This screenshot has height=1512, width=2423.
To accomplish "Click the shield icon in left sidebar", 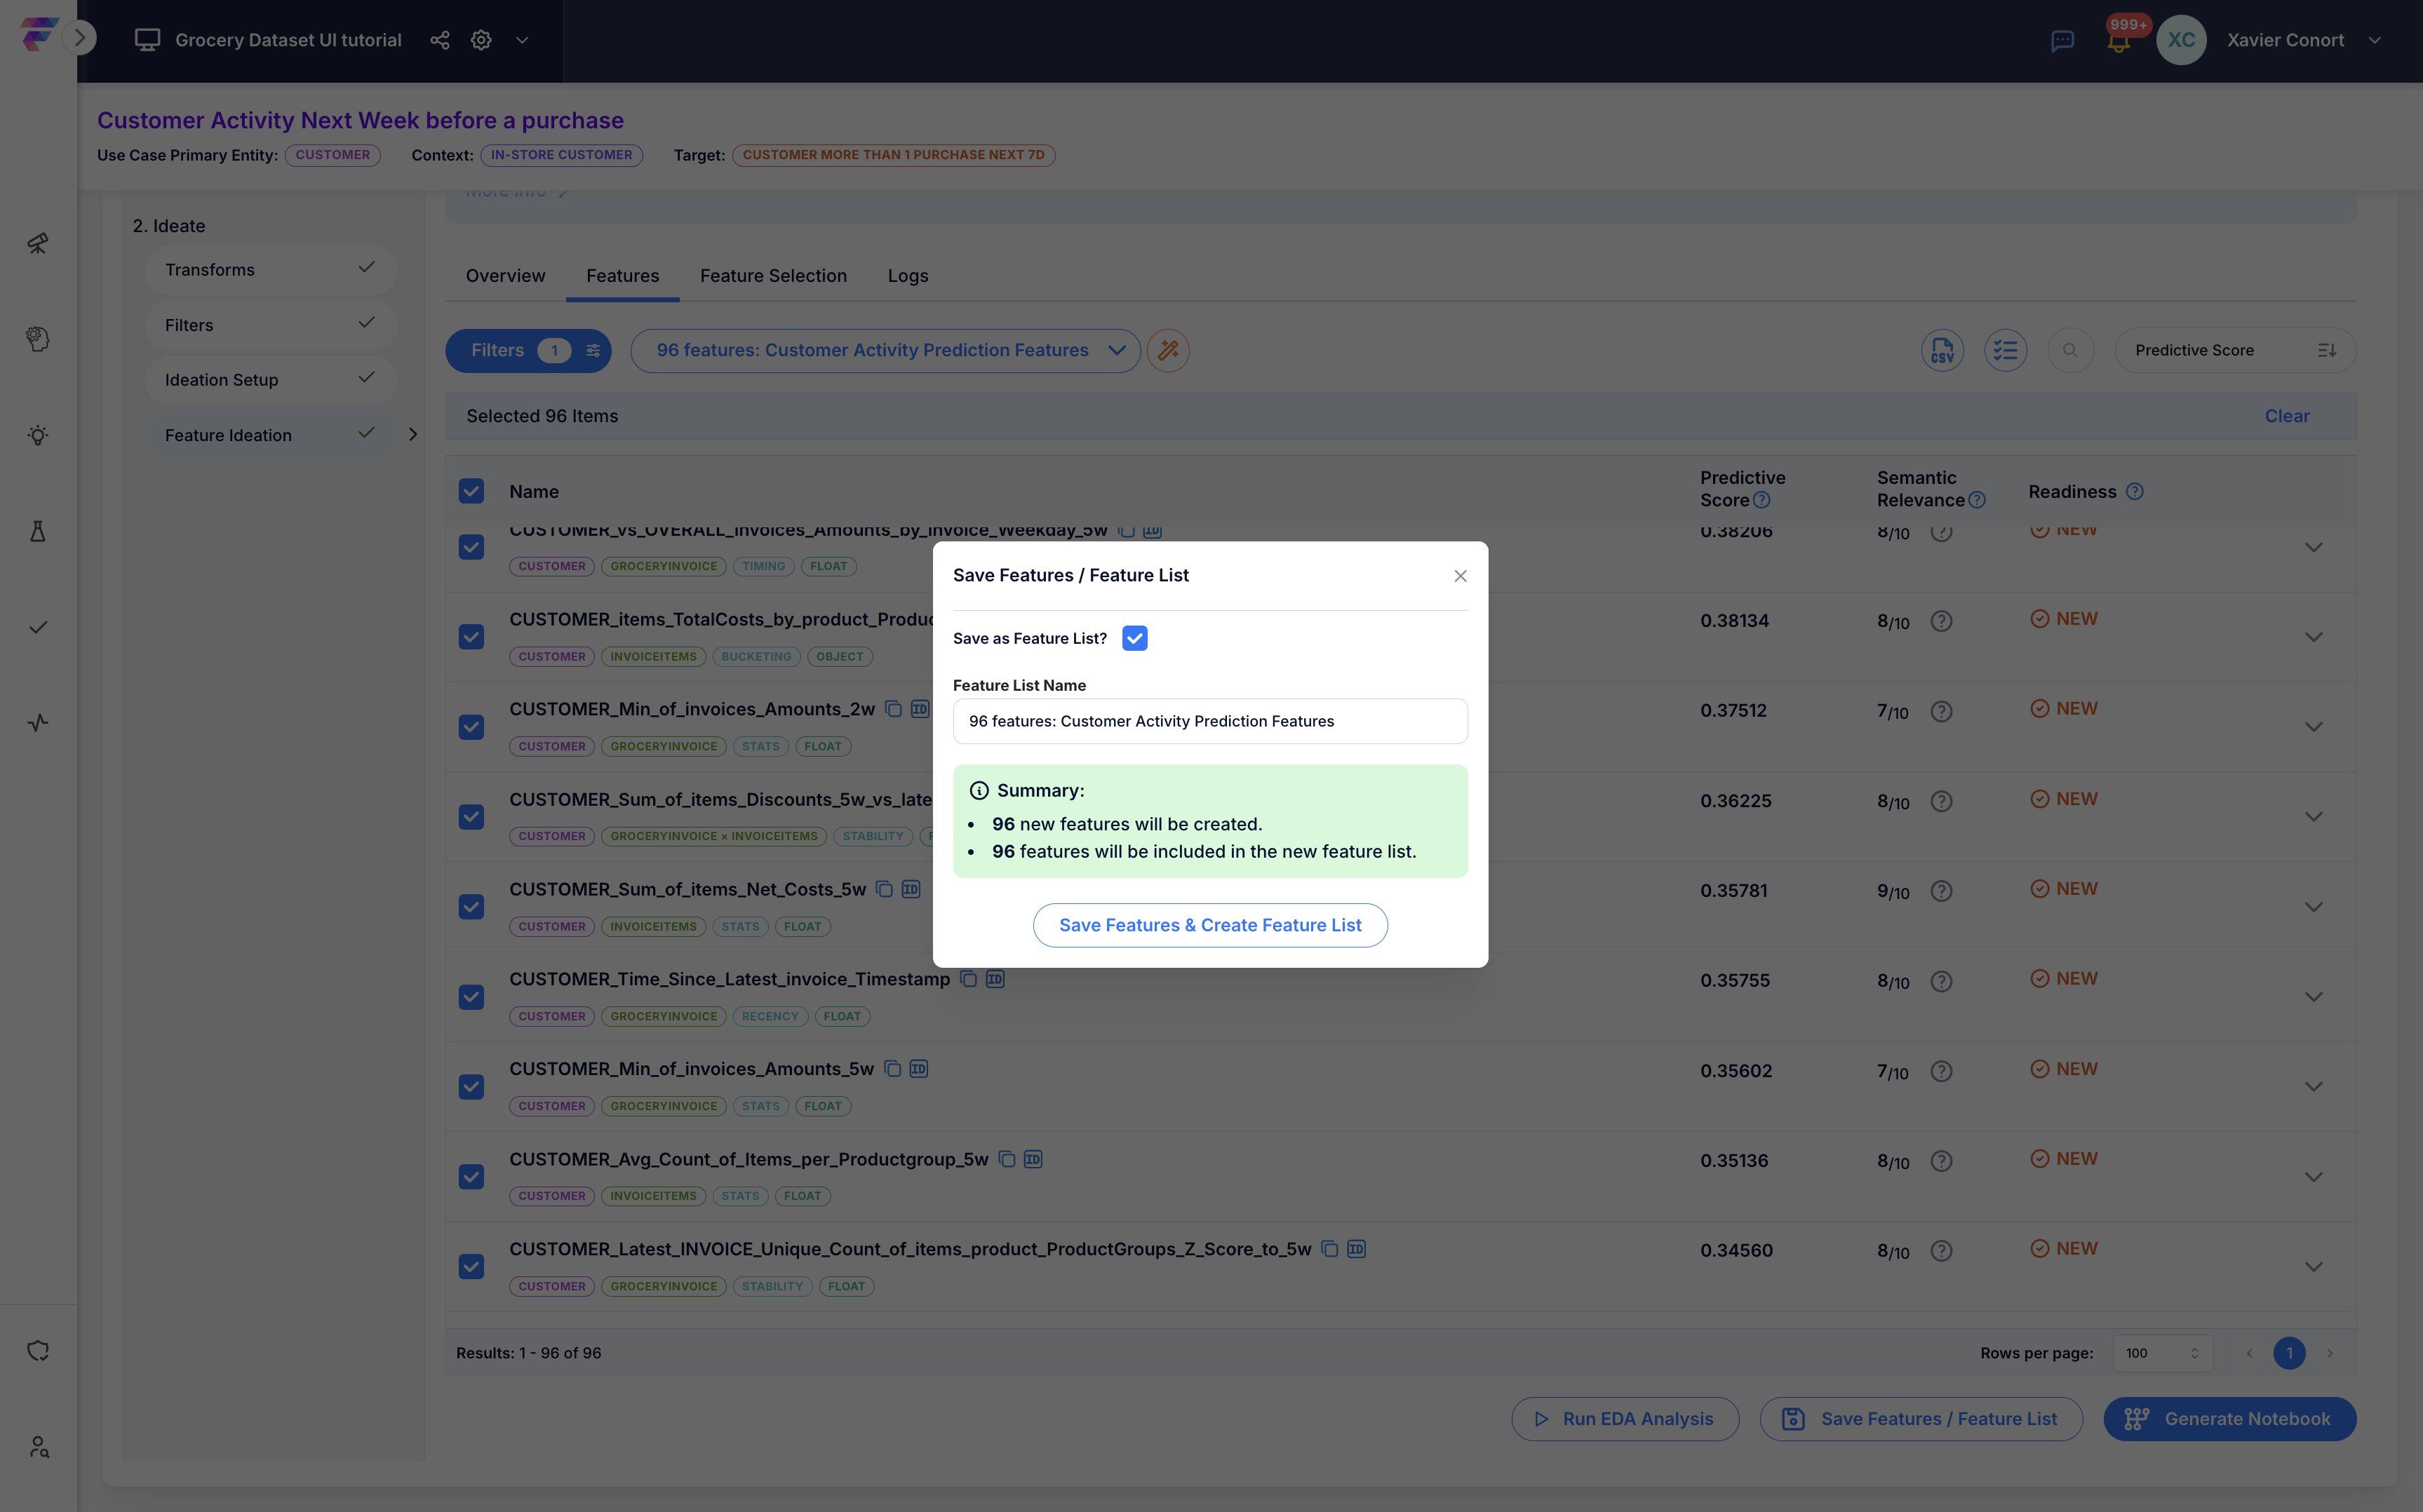I will (38, 1351).
